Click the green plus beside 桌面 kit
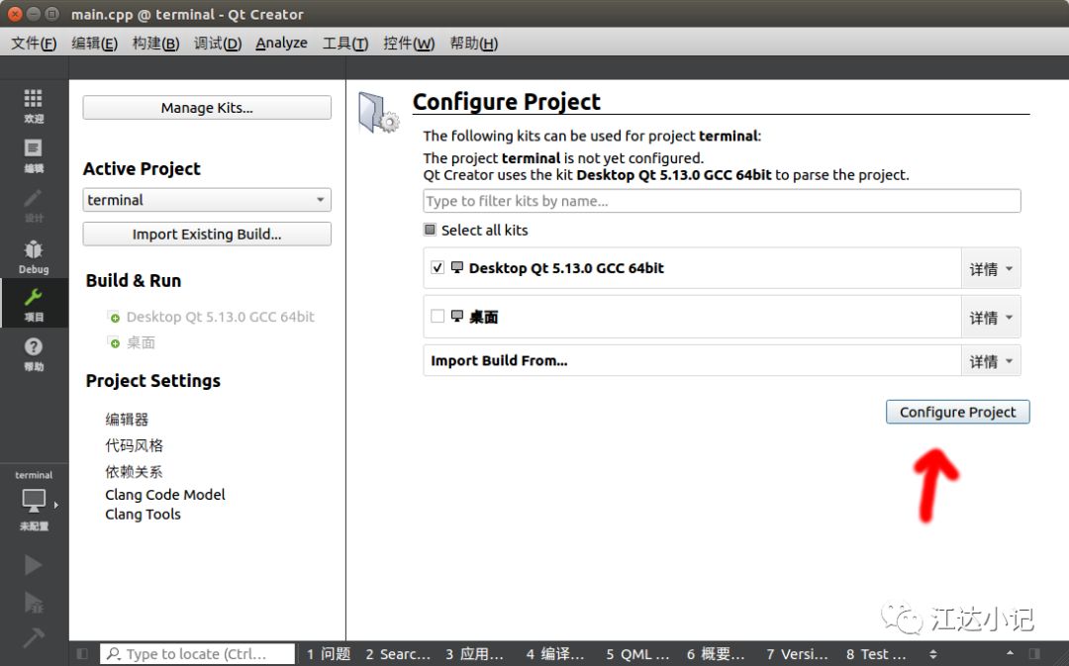Viewport: 1069px width, 666px height. [x=115, y=342]
